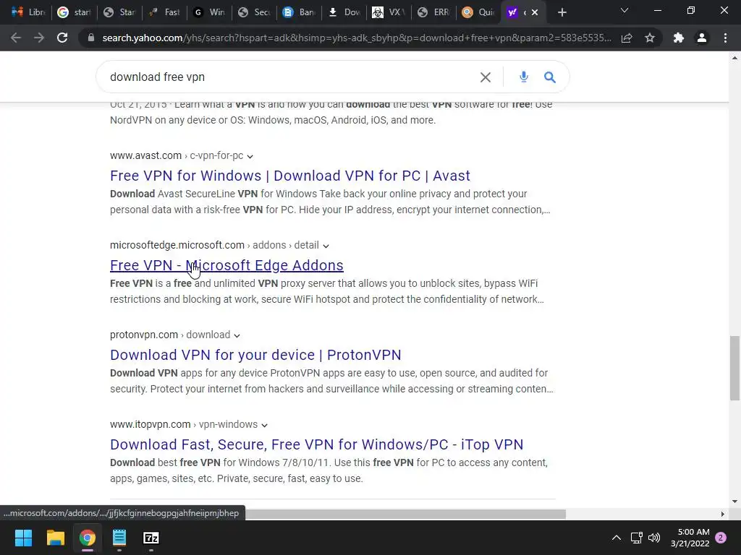
Task: Submit search with magnifier icon
Action: coord(550,77)
